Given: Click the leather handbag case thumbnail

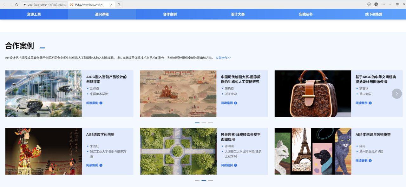Looking at the screenshot, I should 313,94.
